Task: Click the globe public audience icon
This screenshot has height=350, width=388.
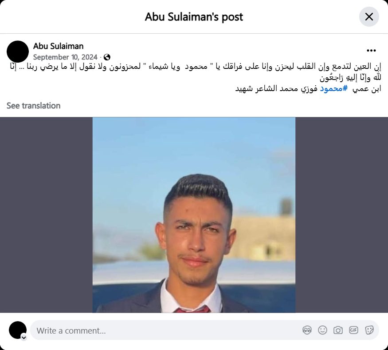Action: pos(107,57)
